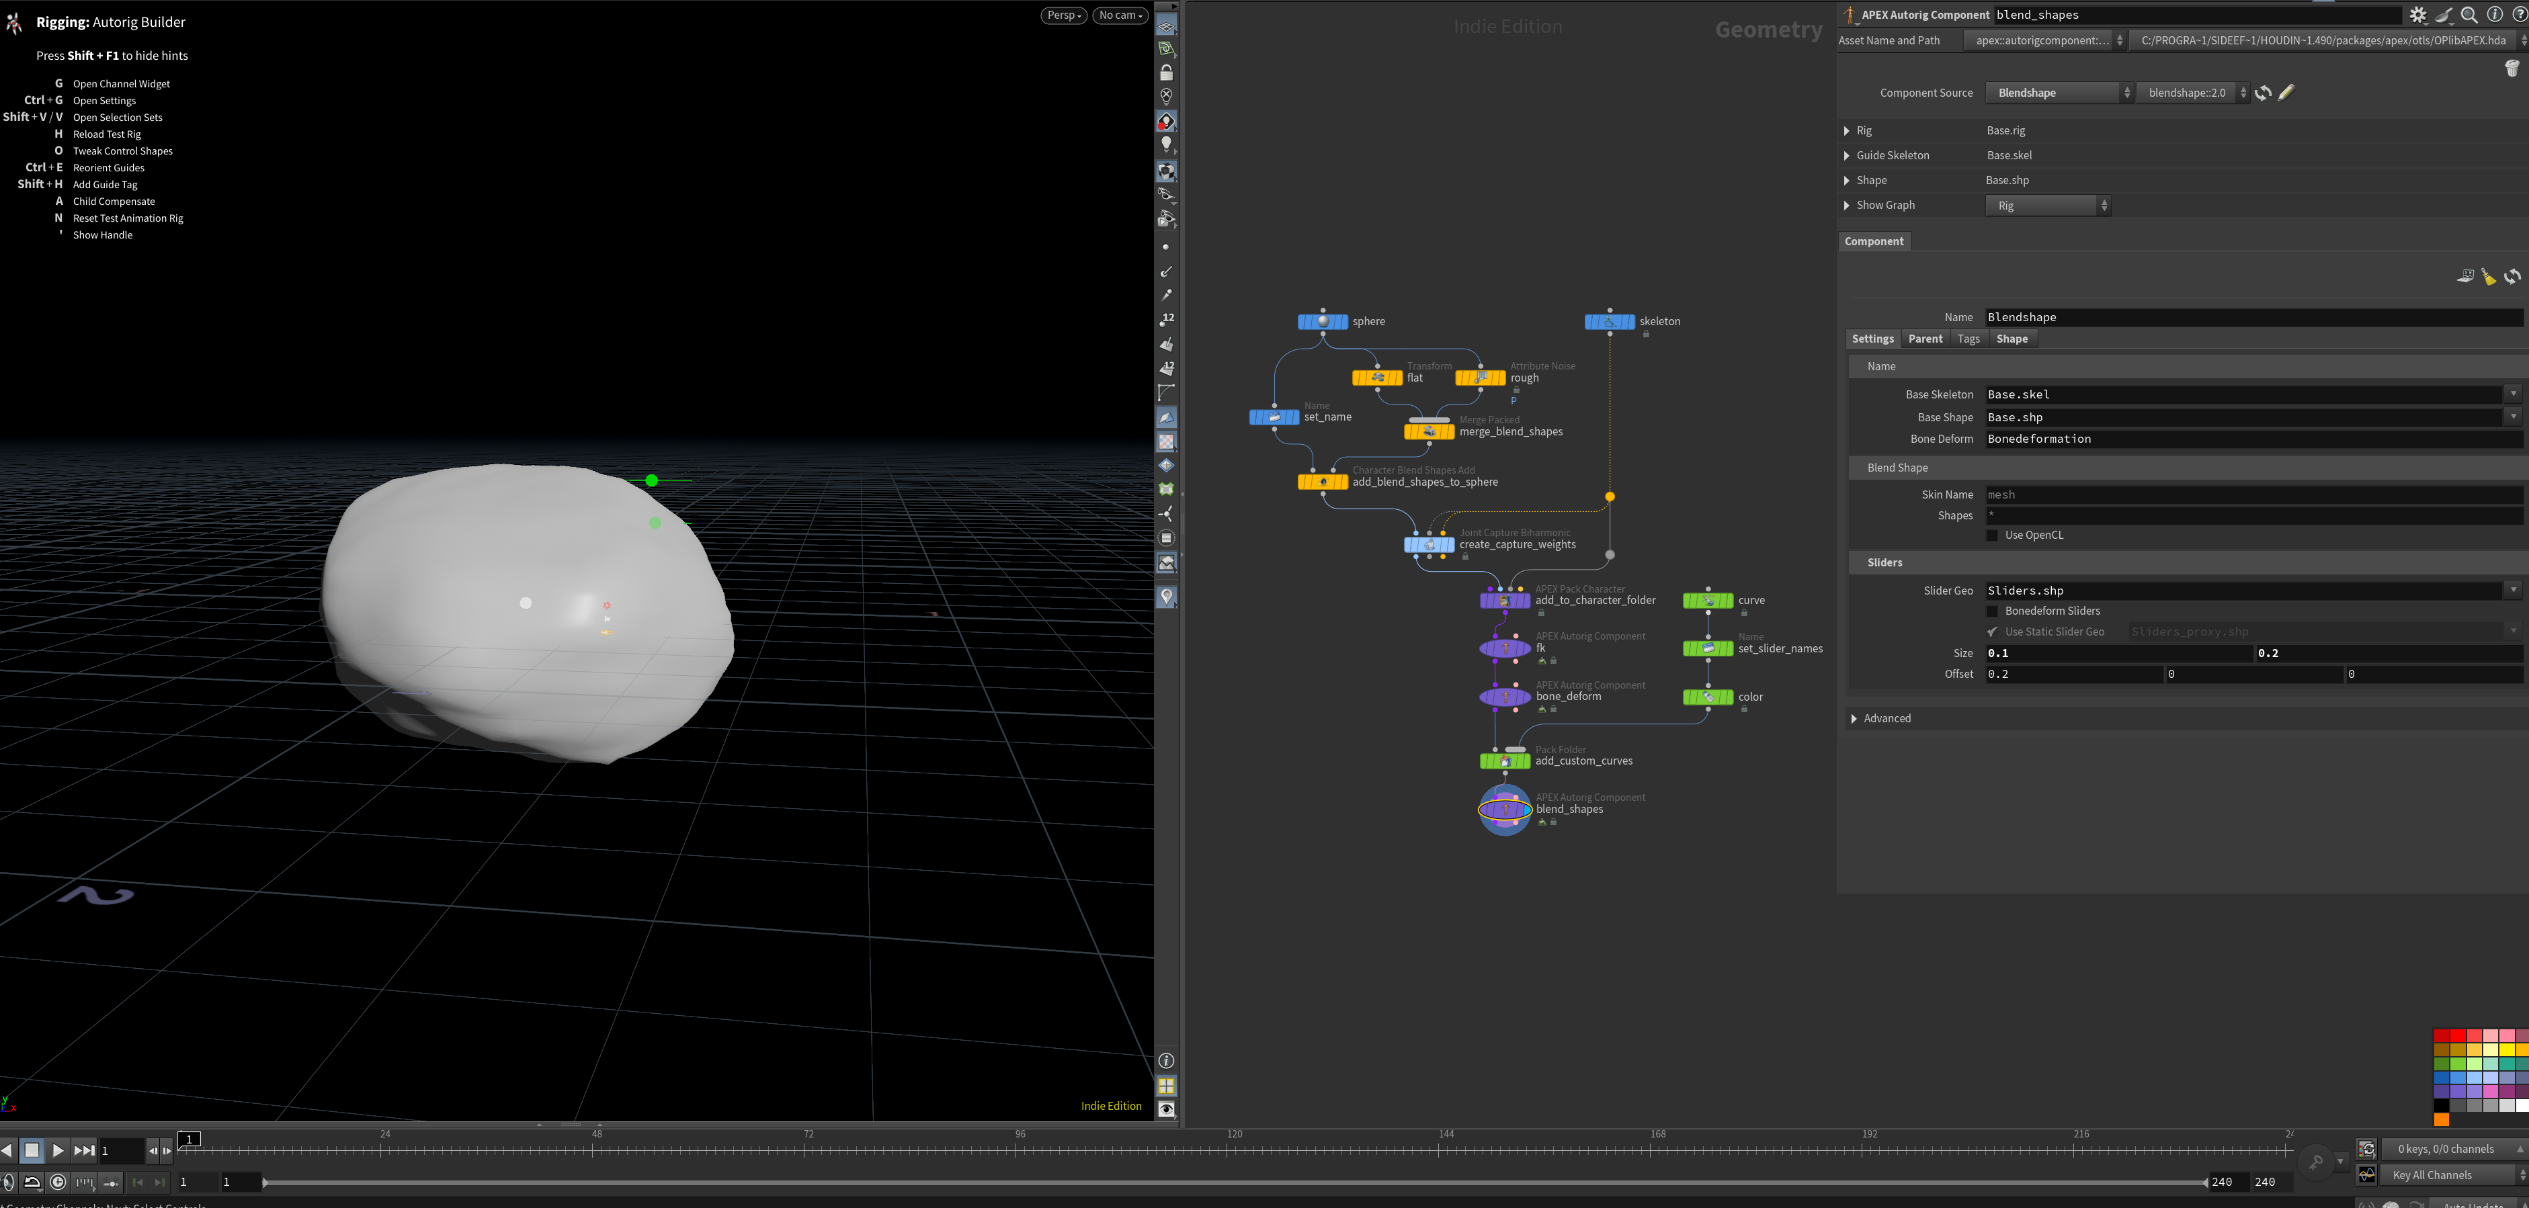Open the Persp viewport menu button

(x=1064, y=15)
